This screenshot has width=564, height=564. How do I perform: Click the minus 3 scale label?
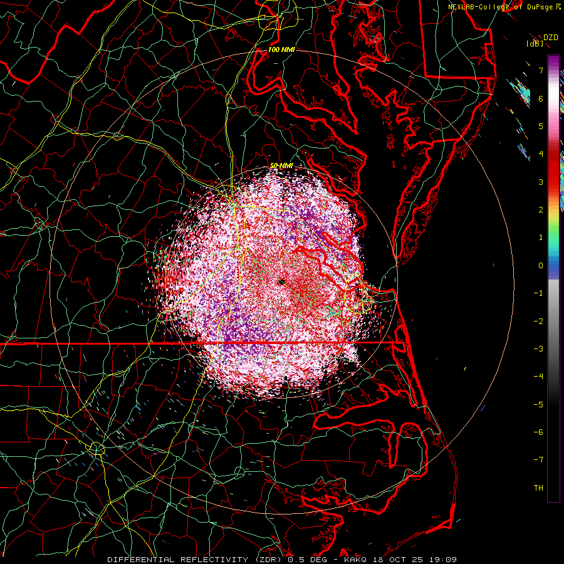538,349
